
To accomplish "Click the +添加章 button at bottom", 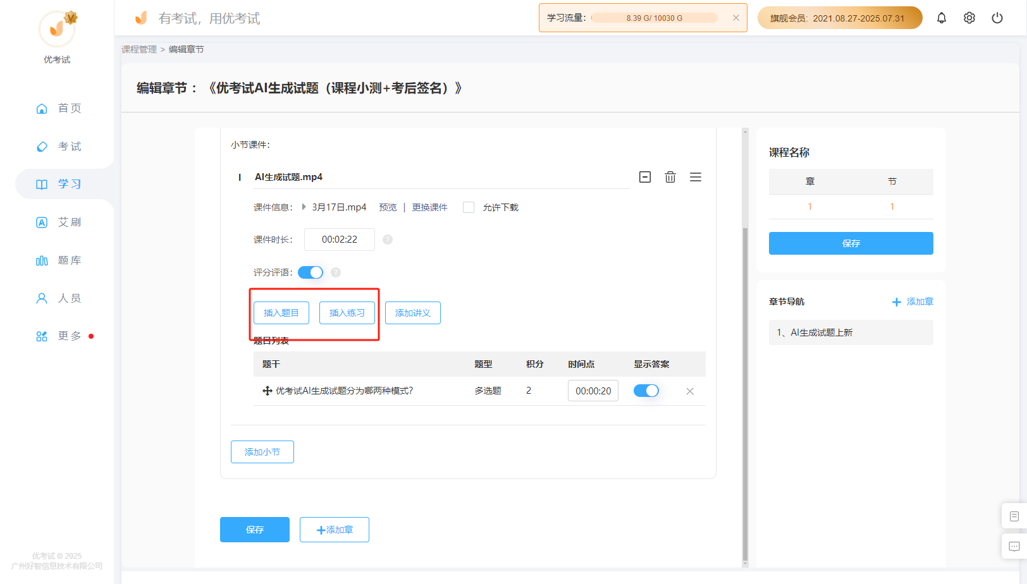I will (x=335, y=530).
